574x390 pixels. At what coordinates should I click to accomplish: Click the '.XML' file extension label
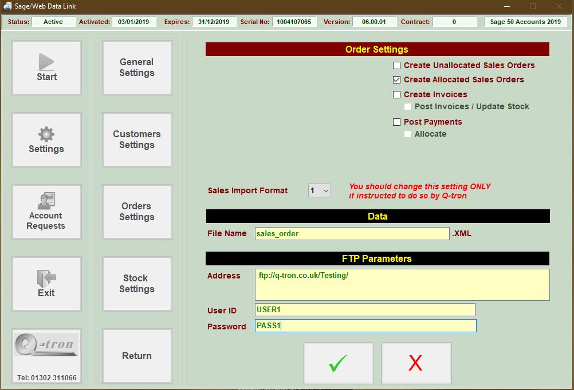[x=462, y=233]
